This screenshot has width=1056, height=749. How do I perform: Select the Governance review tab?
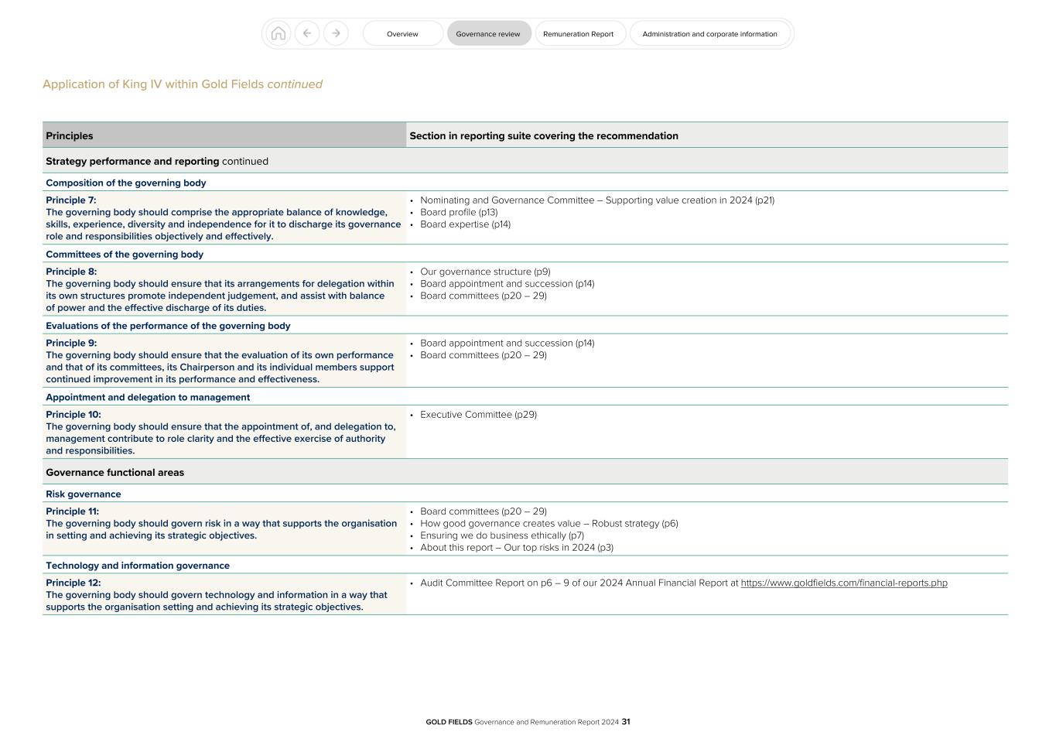point(488,33)
